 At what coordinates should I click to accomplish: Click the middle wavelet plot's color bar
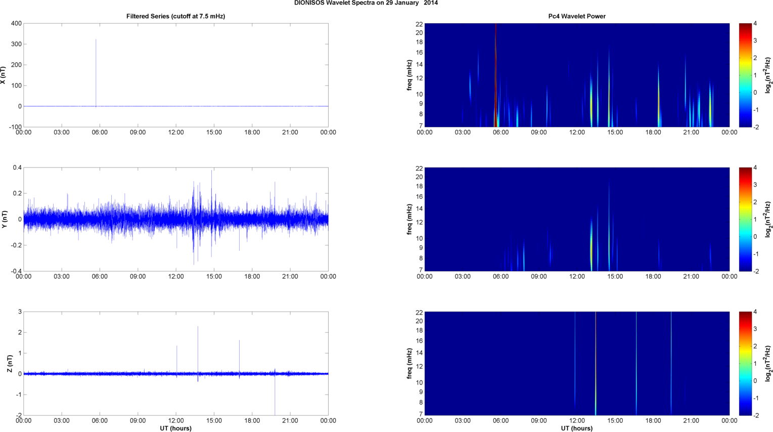[x=745, y=219]
